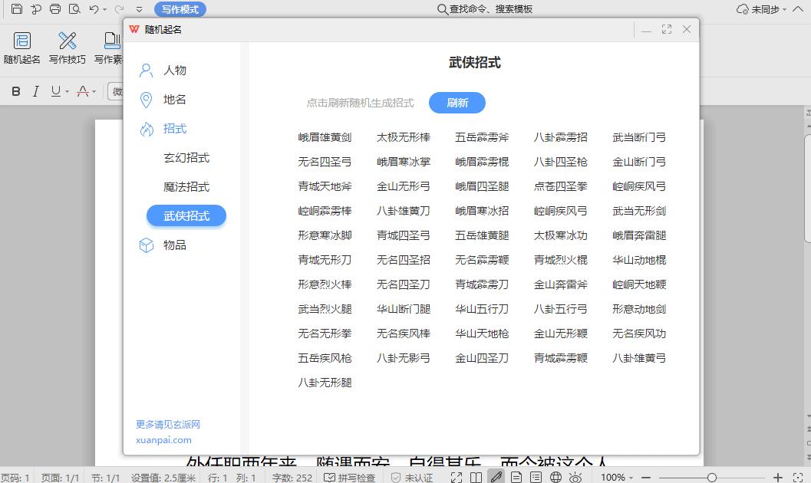Select 玄幻招式 in the sidebar
The image size is (811, 483).
(x=186, y=158)
